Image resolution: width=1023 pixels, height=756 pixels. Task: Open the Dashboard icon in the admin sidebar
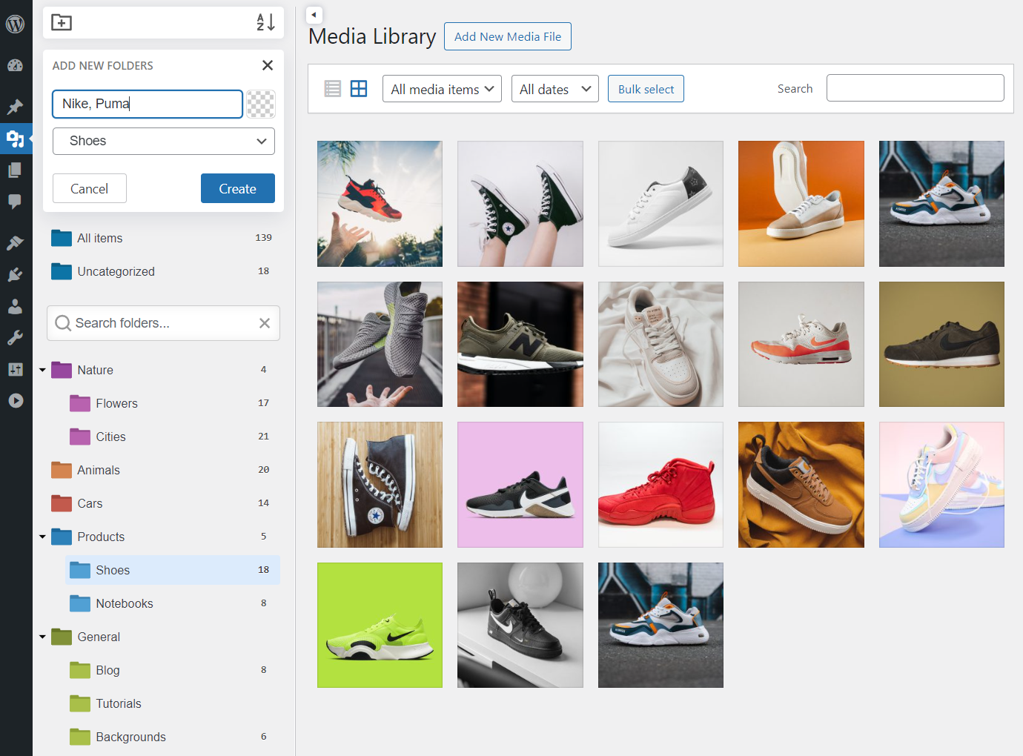click(15, 65)
